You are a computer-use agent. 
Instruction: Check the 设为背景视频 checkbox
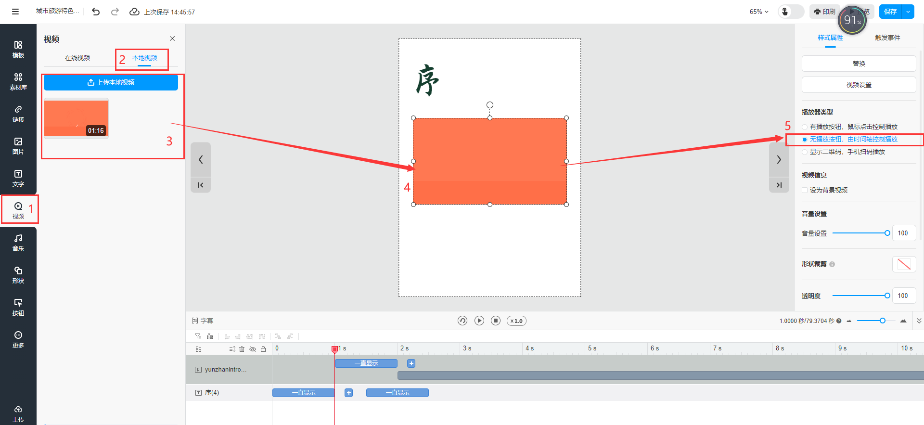pyautogui.click(x=805, y=190)
